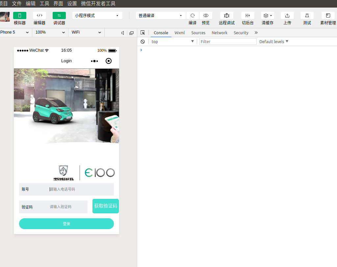
Task: Click the 验证码 label text
Action: click(x=27, y=207)
